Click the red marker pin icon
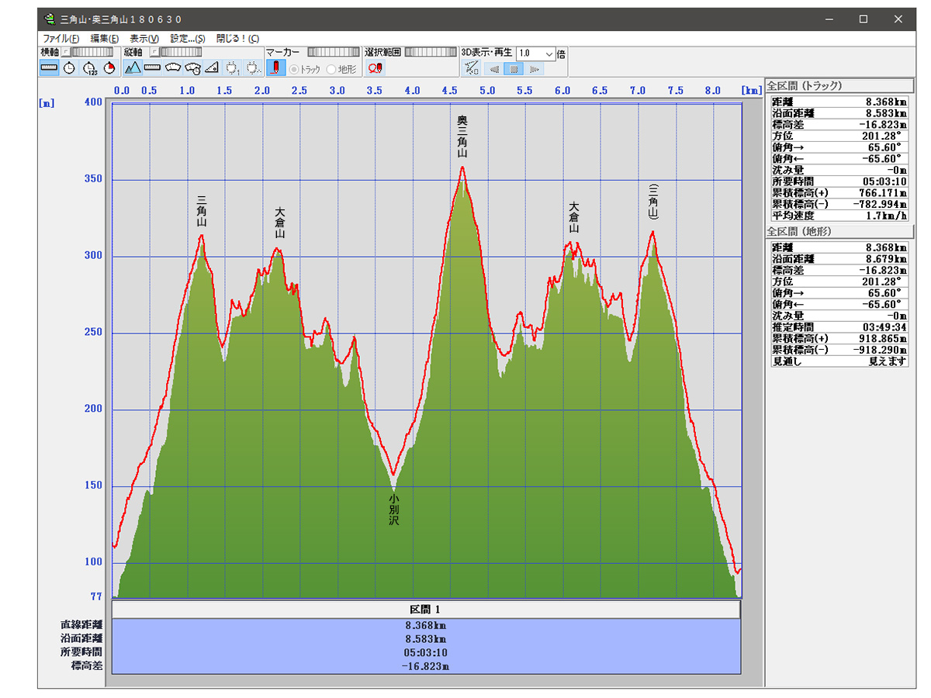Screen dimensions: 931x698 click(x=275, y=68)
